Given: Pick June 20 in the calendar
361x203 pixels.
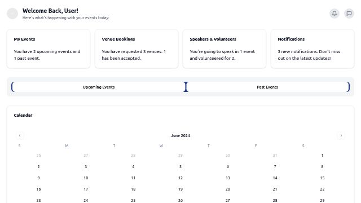Looking at the screenshot, I should click(x=228, y=189).
